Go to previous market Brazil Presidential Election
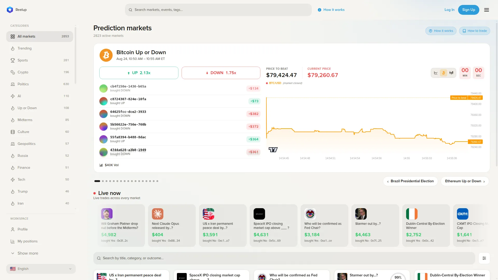 (410, 181)
